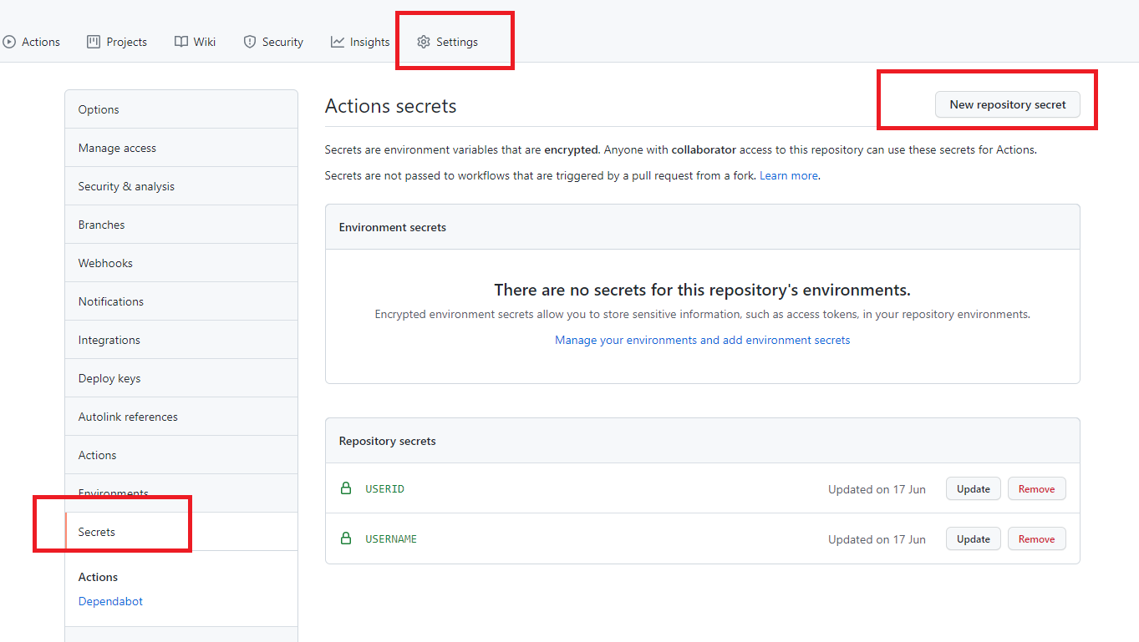Open the Security tab
Viewport: 1139px width, 642px height.
point(273,42)
